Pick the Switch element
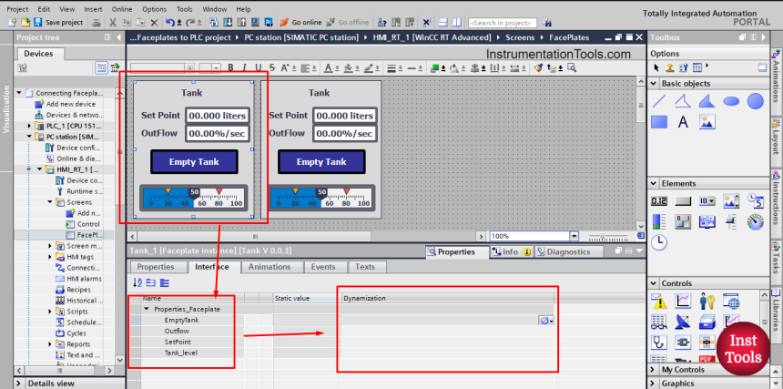783x389 pixels. click(x=683, y=221)
